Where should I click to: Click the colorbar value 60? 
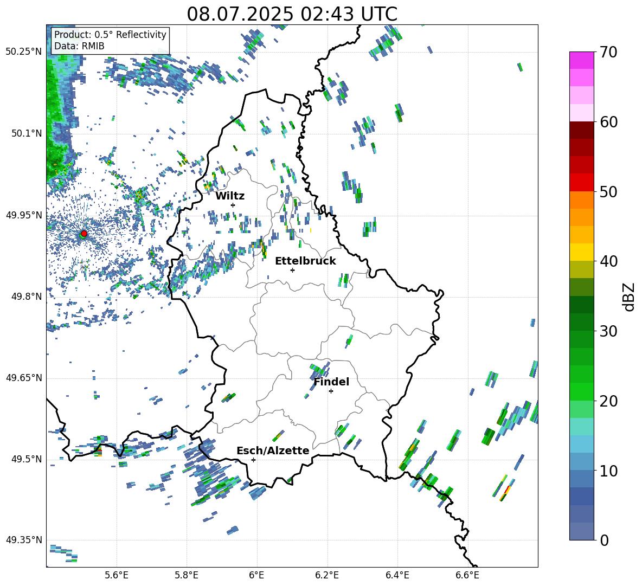(x=608, y=122)
